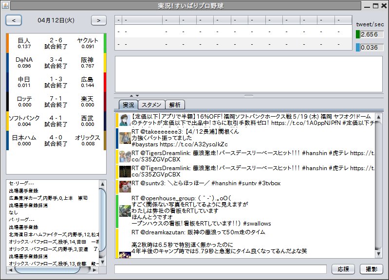
Task: Select the 中日 vs 広島 game score 1-3
Action: pyautogui.click(x=56, y=79)
